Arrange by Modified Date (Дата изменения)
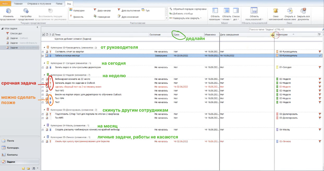 click(x=128, y=17)
